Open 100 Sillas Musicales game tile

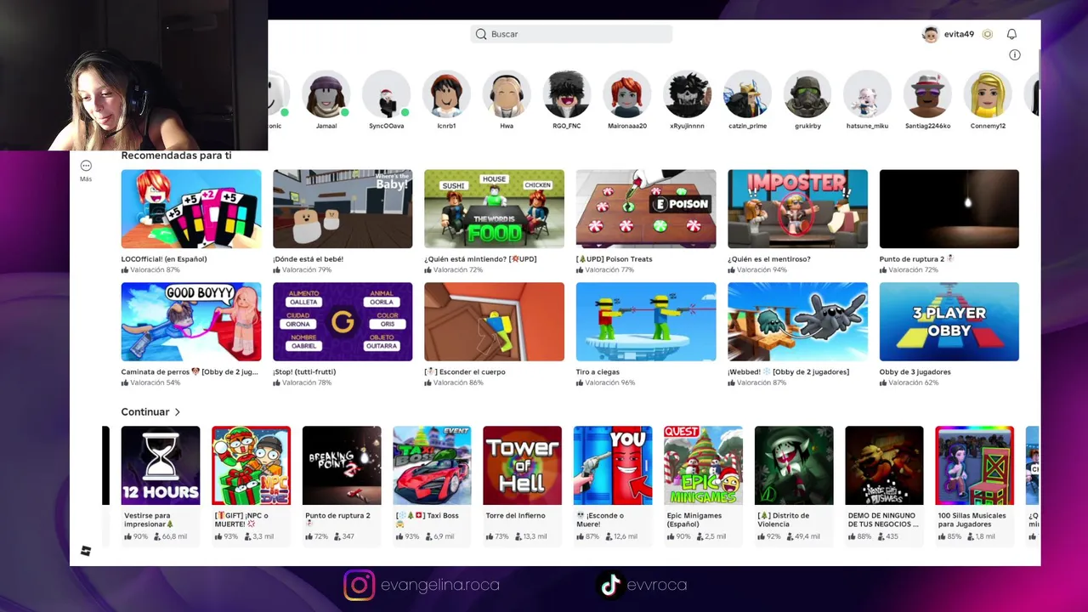pos(975,466)
